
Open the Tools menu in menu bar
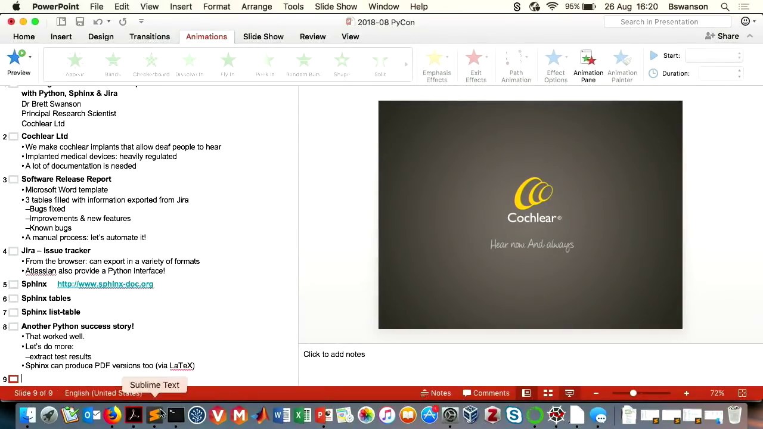(293, 7)
